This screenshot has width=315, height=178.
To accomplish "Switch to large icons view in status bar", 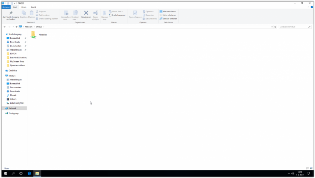I will [312, 168].
